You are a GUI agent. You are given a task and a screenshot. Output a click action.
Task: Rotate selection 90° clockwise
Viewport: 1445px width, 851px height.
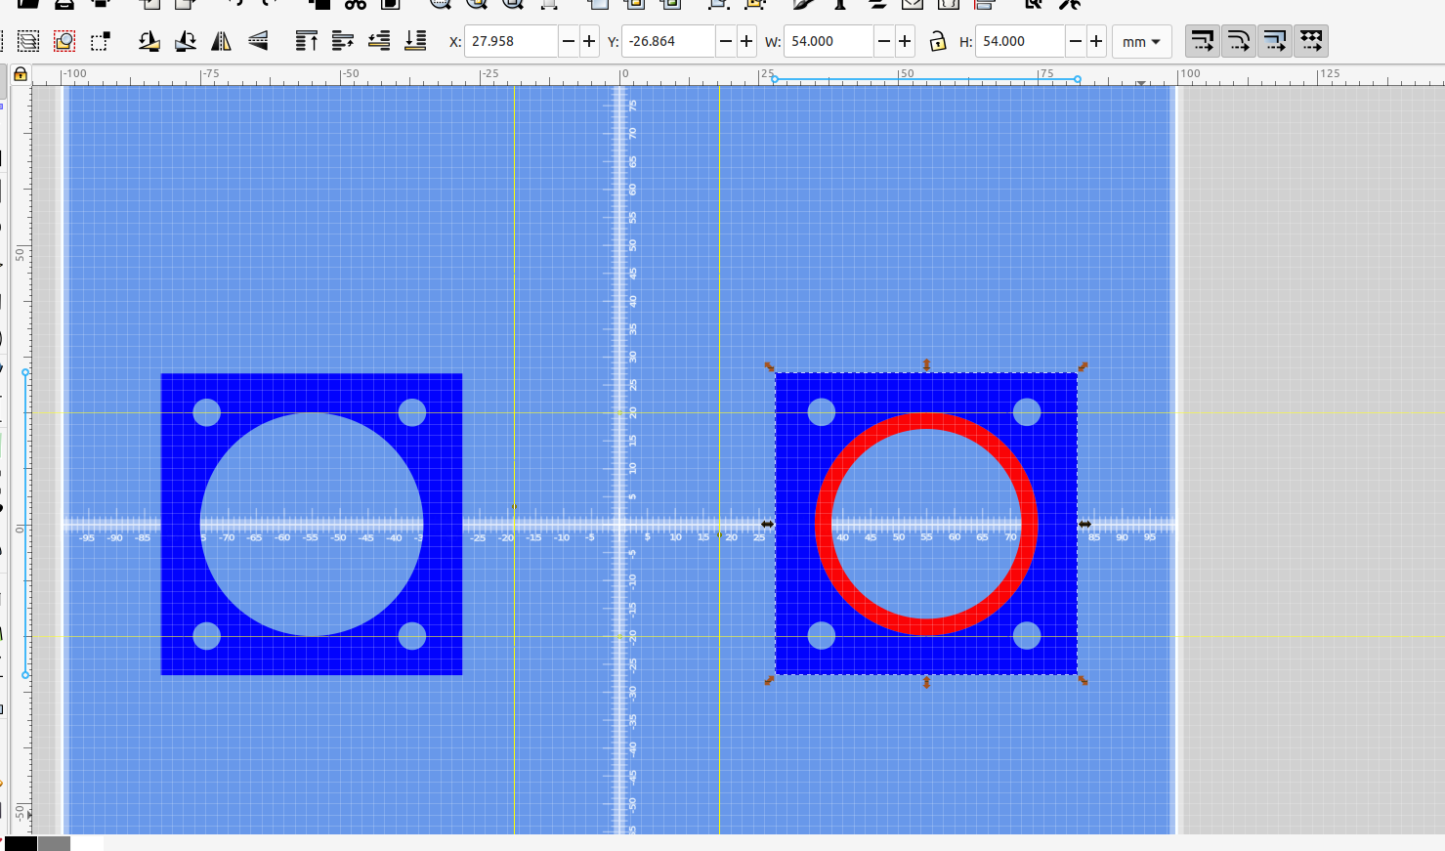coord(185,41)
